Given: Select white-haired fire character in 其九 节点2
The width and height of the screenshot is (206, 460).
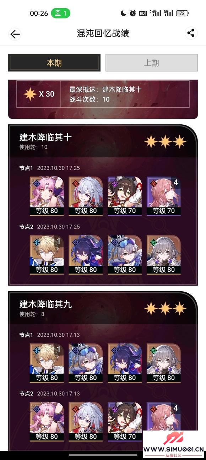Looking at the screenshot, I should [86, 421].
